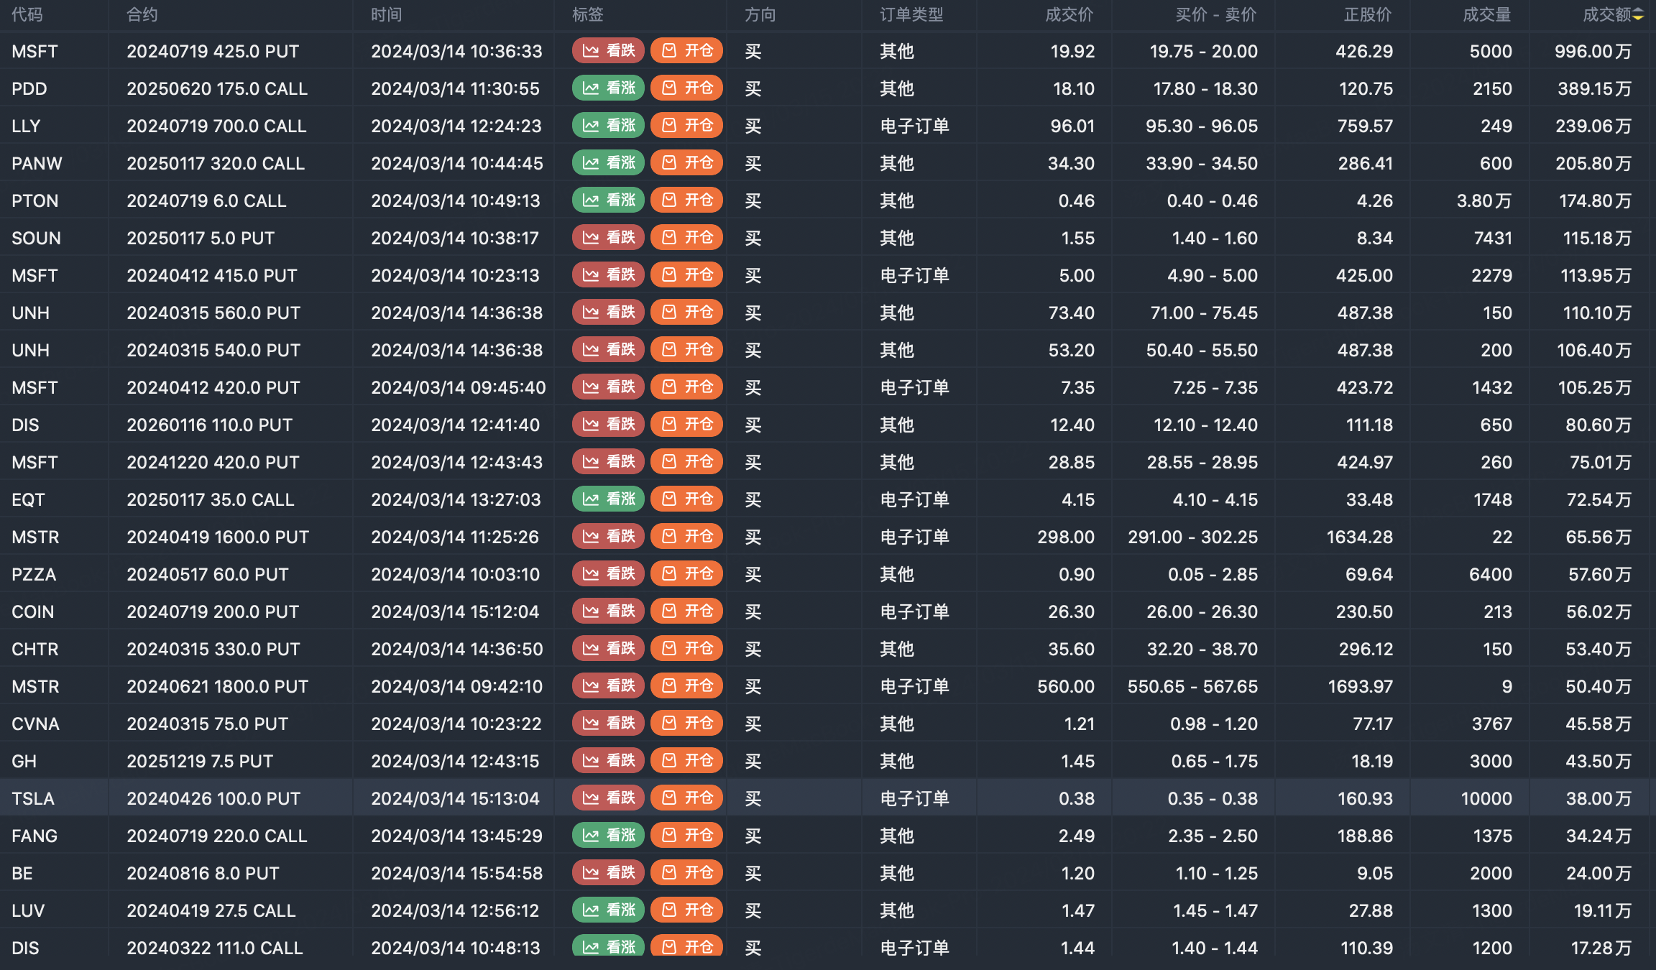Click the 开仓 tag on TSLA row
Viewport: 1656px width, 970px height.
(686, 798)
